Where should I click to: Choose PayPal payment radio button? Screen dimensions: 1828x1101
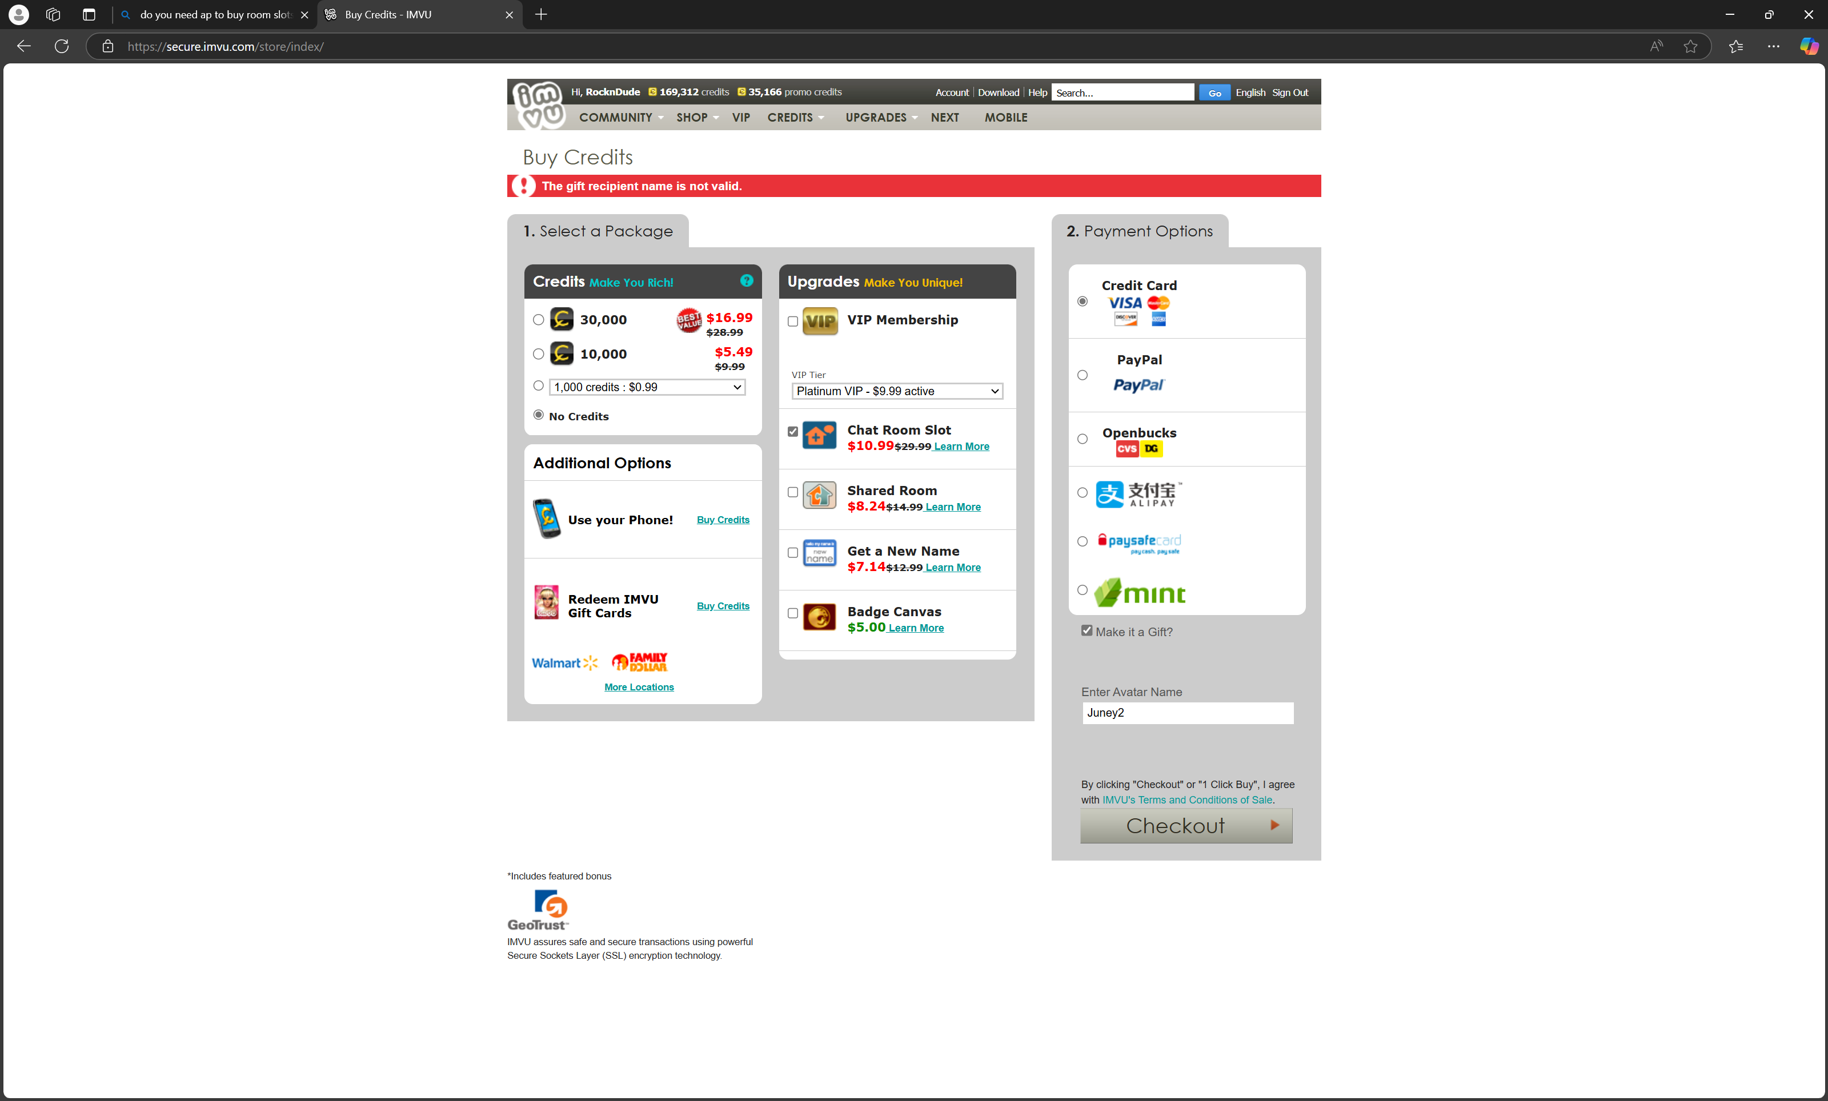click(x=1083, y=375)
